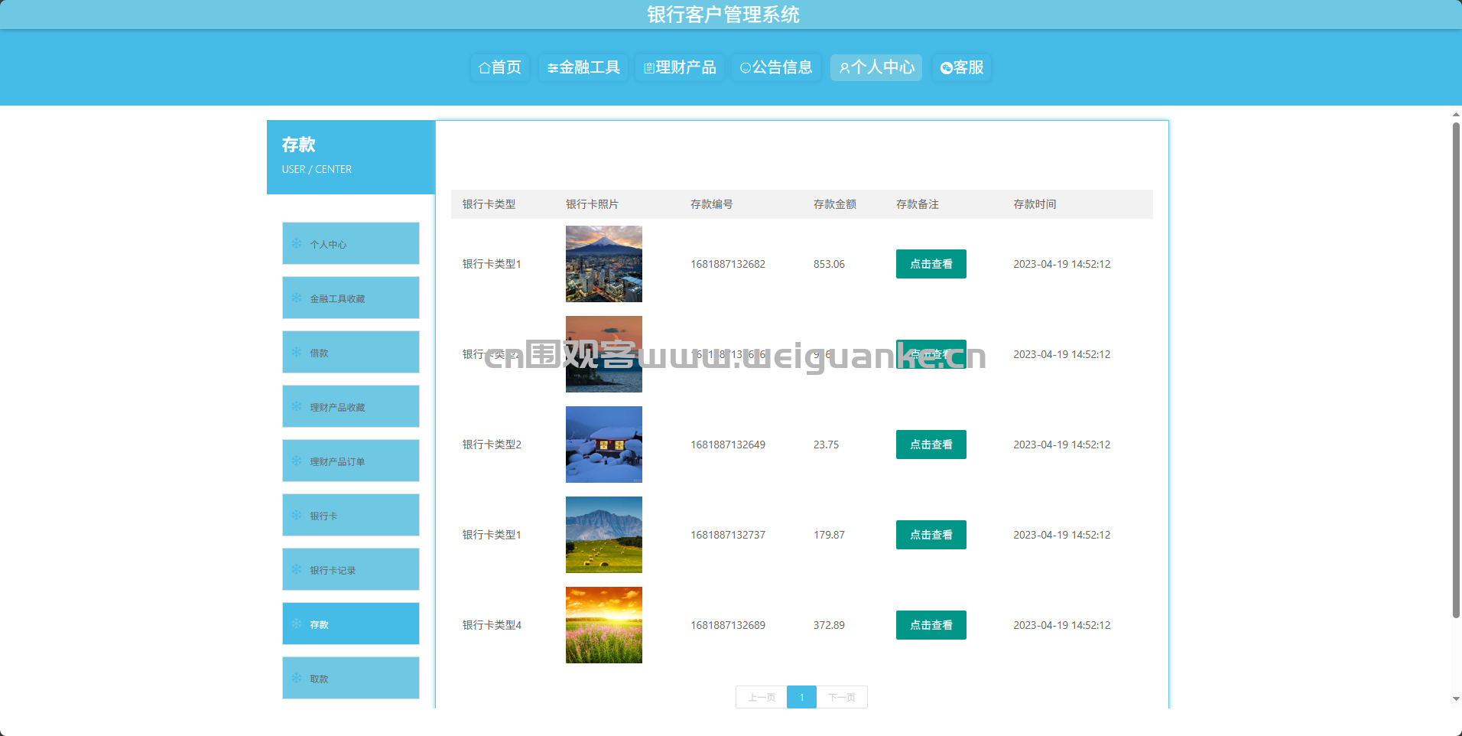The width and height of the screenshot is (1462, 736).
Task: Click the snowflake icon beside 银行卡
Action: (297, 515)
